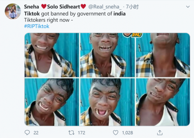
Task: Open the top-right photo in the grid
Action: coord(163,55)
